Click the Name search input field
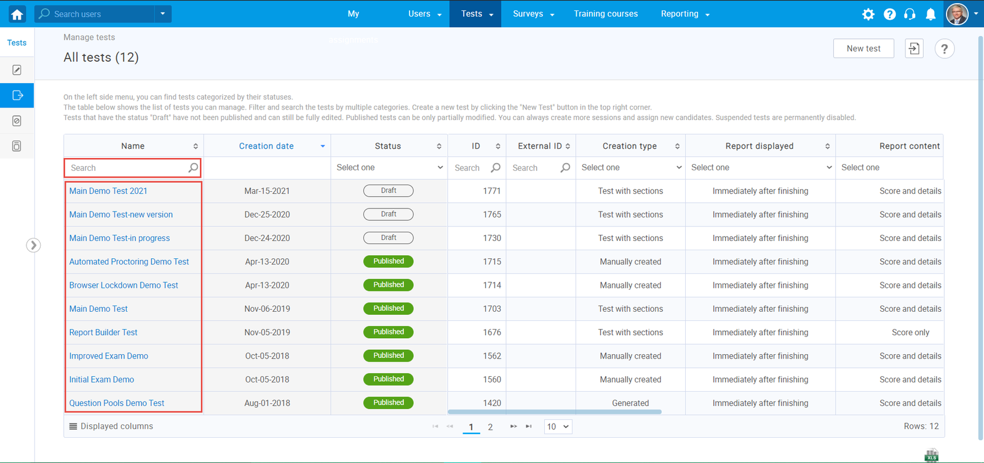The height and width of the screenshot is (463, 984). click(x=128, y=168)
